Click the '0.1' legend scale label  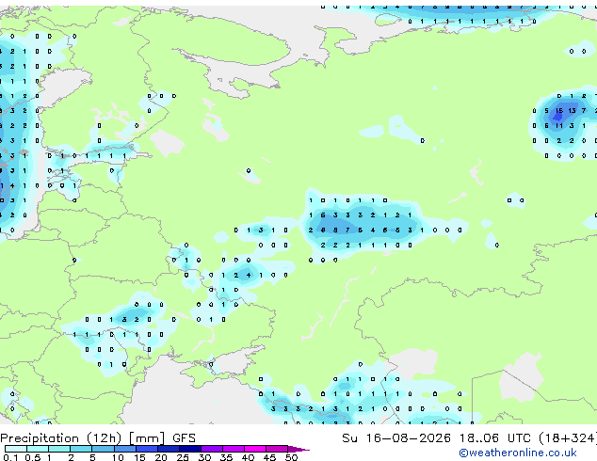pyautogui.click(x=10, y=457)
